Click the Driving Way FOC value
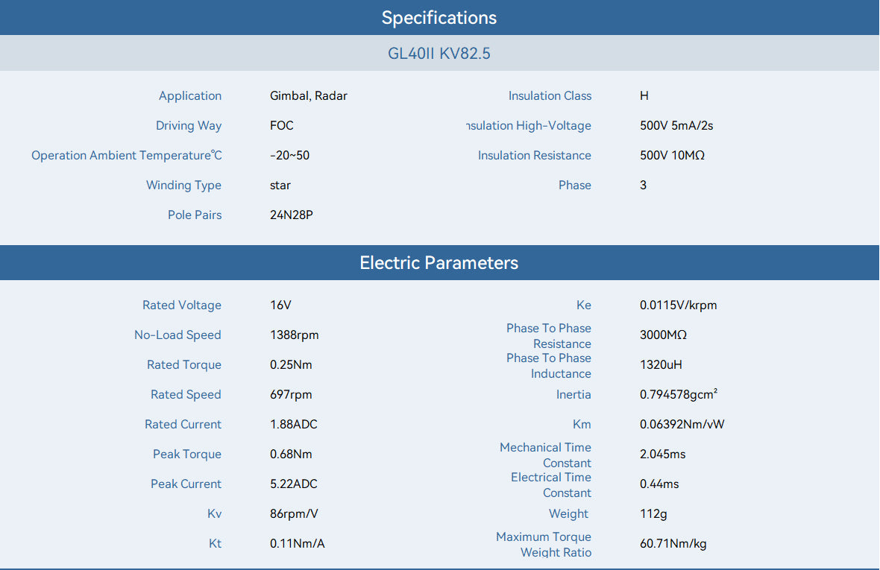Image resolution: width=880 pixels, height=570 pixels. [x=282, y=125]
